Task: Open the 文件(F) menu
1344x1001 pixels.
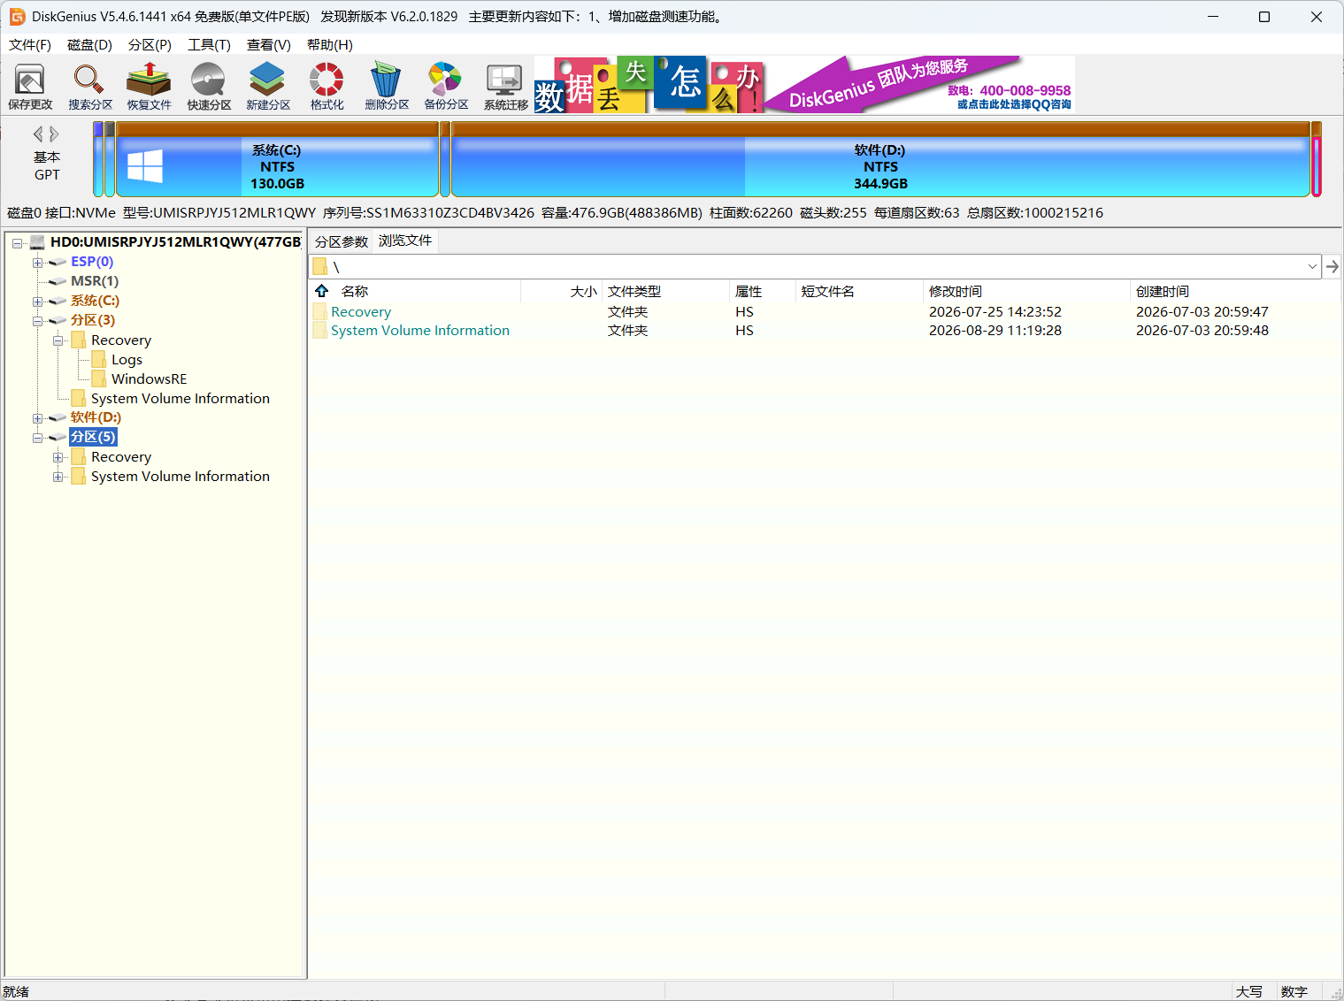Action: pyautogui.click(x=30, y=45)
